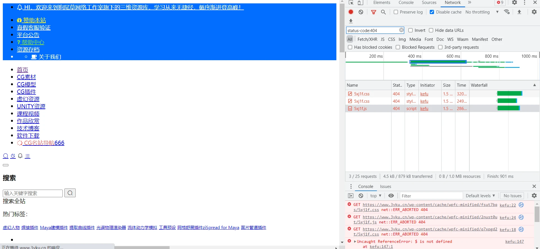This screenshot has width=540, height=249.
Task: Open the CG素材 navigation link
Action: pyautogui.click(x=26, y=77)
